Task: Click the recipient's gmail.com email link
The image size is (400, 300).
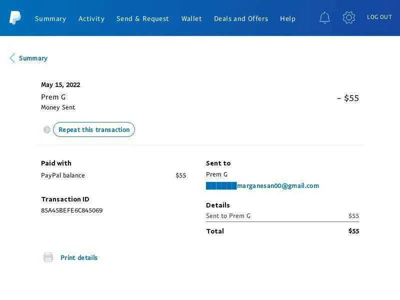Action: coord(262,185)
